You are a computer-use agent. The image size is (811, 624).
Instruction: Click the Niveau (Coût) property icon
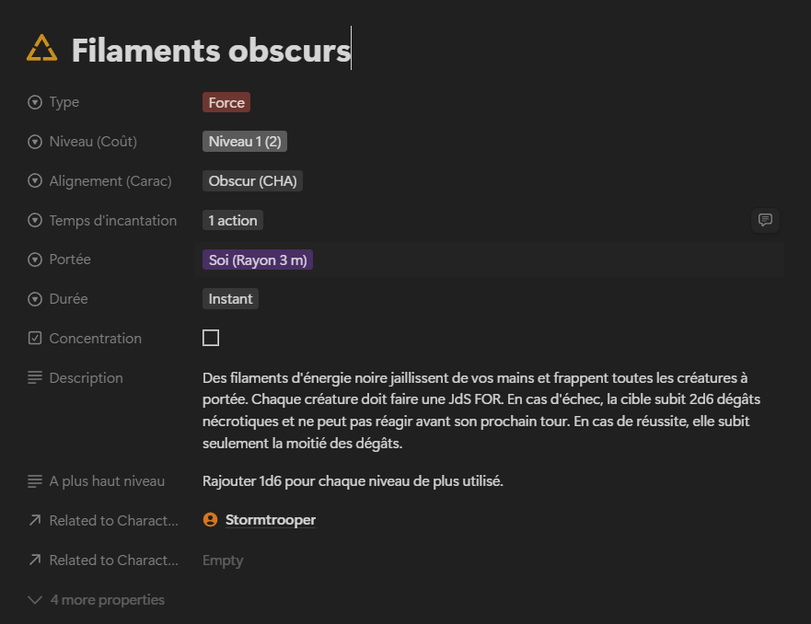35,142
